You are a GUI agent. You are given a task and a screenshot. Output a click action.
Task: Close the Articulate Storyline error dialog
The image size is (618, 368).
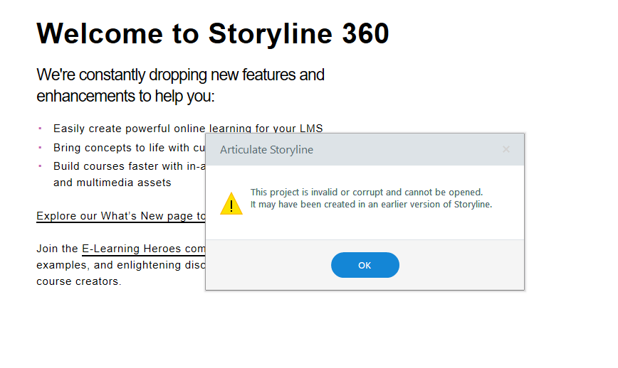[506, 149]
